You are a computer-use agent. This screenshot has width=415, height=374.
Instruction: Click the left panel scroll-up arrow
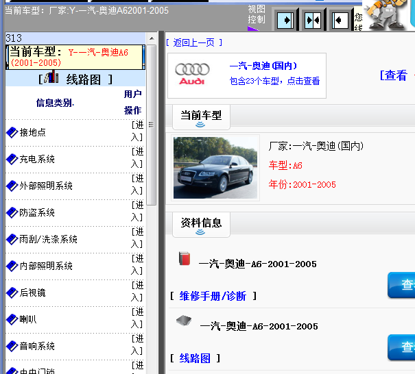[x=152, y=38]
